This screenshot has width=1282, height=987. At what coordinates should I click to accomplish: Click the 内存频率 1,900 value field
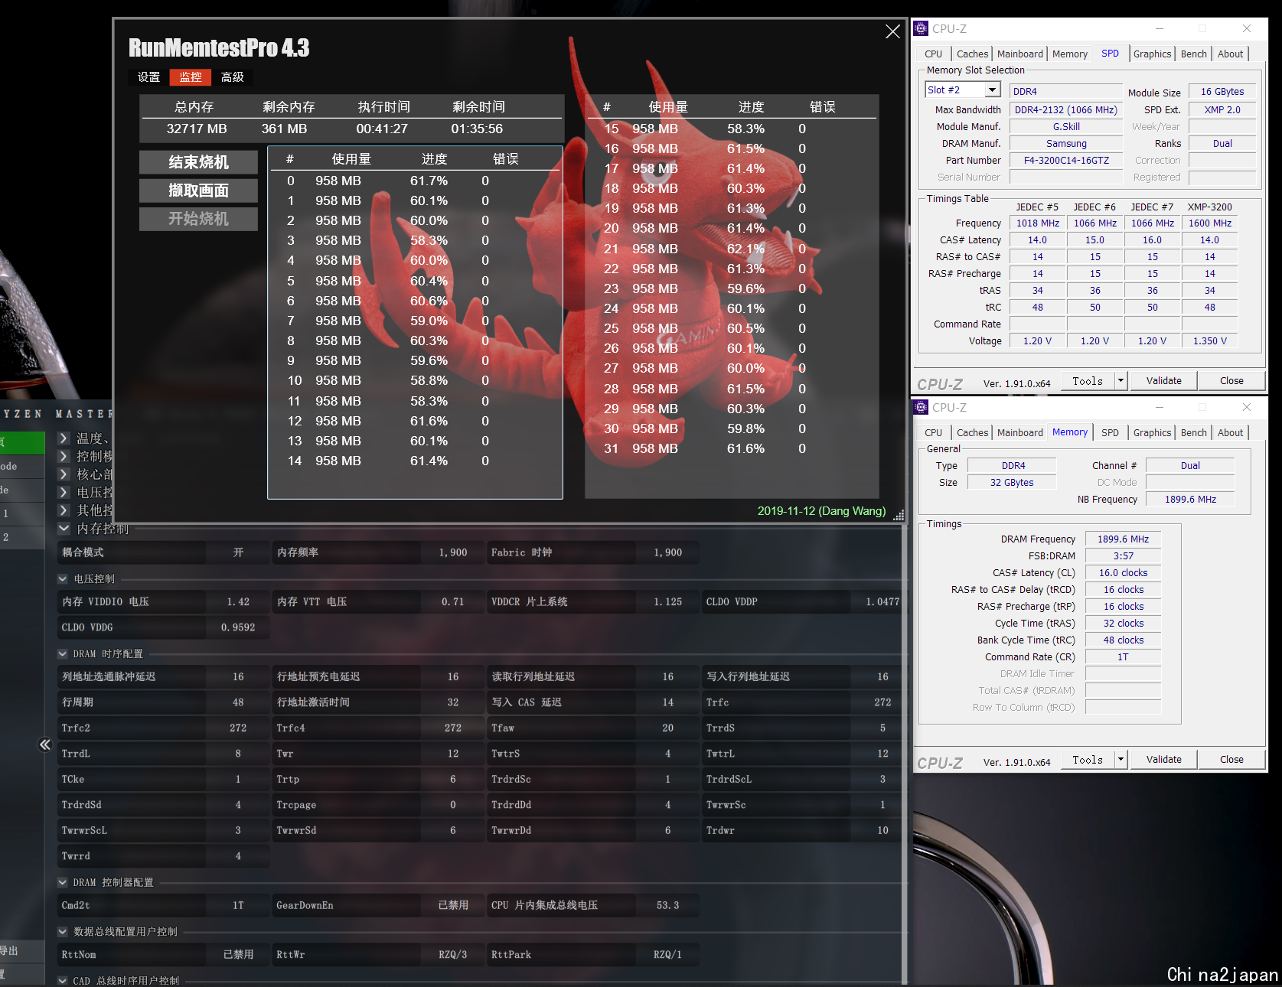point(453,552)
